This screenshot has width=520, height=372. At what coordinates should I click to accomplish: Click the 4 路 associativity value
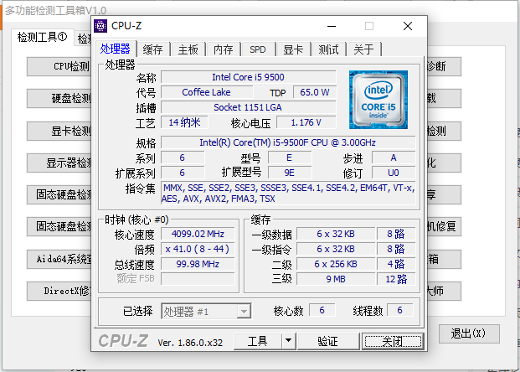tap(396, 264)
